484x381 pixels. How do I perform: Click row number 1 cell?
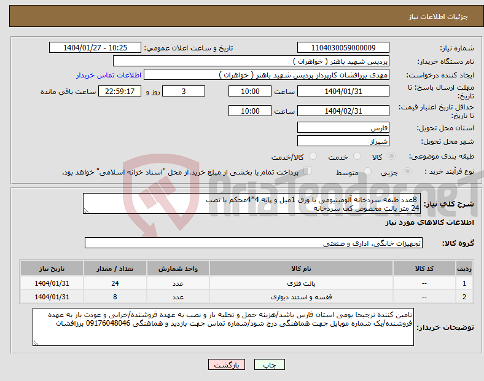(464, 283)
